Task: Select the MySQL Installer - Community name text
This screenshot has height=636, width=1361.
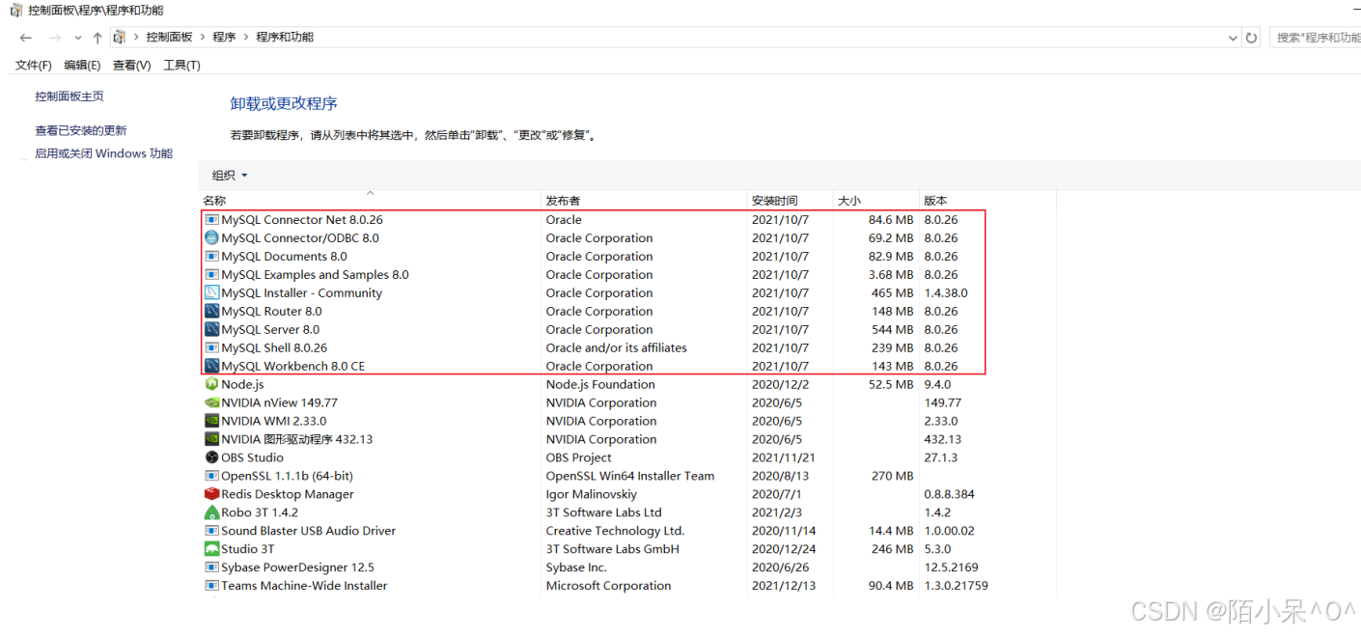Action: (x=301, y=293)
